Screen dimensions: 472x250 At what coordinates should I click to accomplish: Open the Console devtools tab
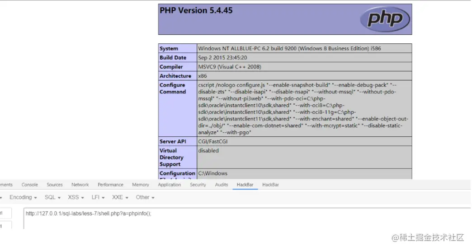(29, 185)
